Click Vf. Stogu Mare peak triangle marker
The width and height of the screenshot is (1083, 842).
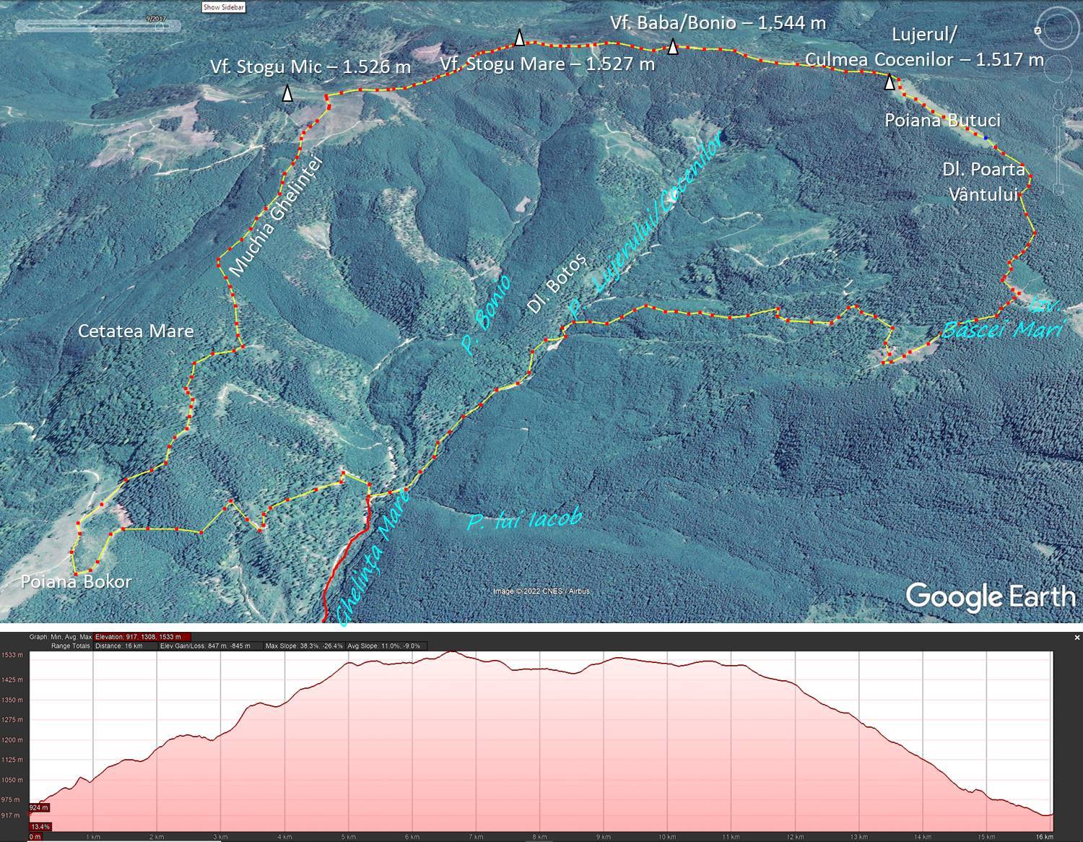point(518,38)
